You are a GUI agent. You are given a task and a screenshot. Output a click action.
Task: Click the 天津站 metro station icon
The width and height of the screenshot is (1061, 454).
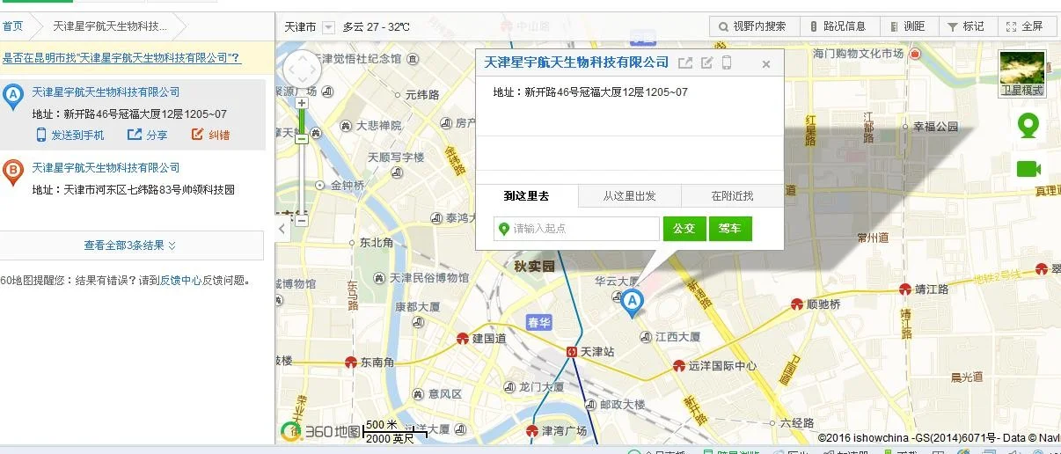[x=572, y=351]
